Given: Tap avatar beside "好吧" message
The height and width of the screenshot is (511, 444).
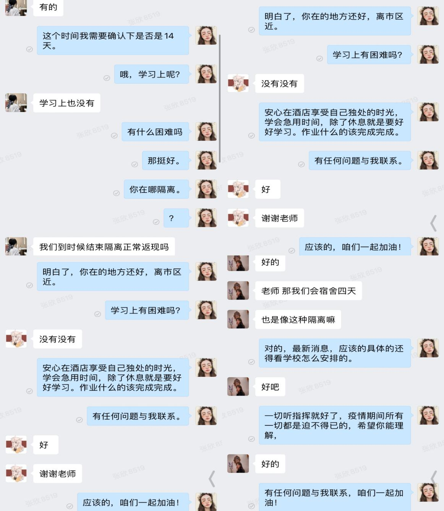Looking at the screenshot, I should [238, 386].
